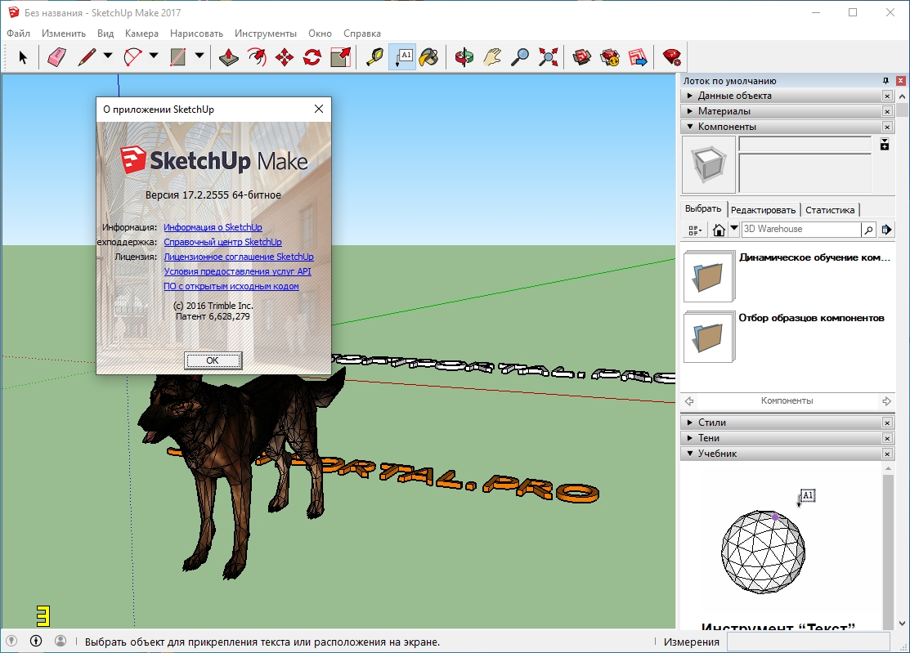
Task: Select the Eraser tool
Action: 56,57
